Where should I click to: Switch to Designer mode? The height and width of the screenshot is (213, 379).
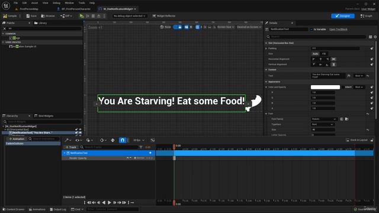pos(343,16)
